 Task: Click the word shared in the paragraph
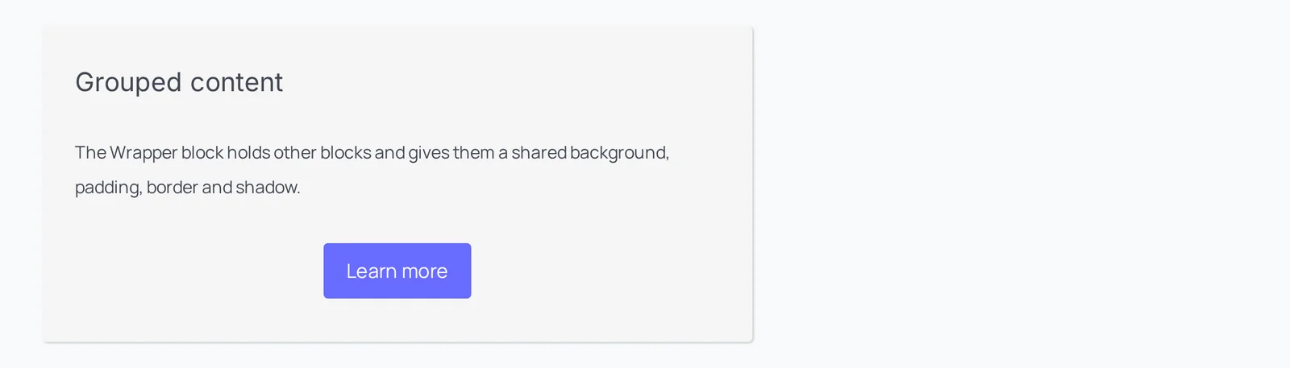point(539,153)
